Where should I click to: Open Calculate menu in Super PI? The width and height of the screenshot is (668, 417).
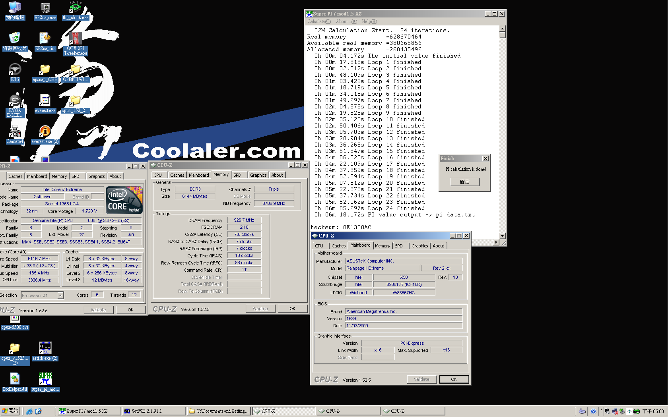point(319,21)
